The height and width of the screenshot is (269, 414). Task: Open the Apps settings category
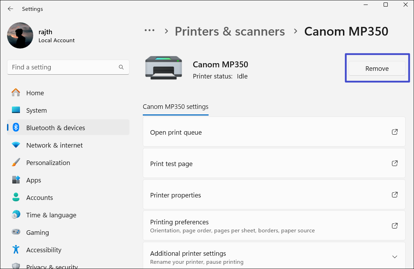[x=34, y=180]
